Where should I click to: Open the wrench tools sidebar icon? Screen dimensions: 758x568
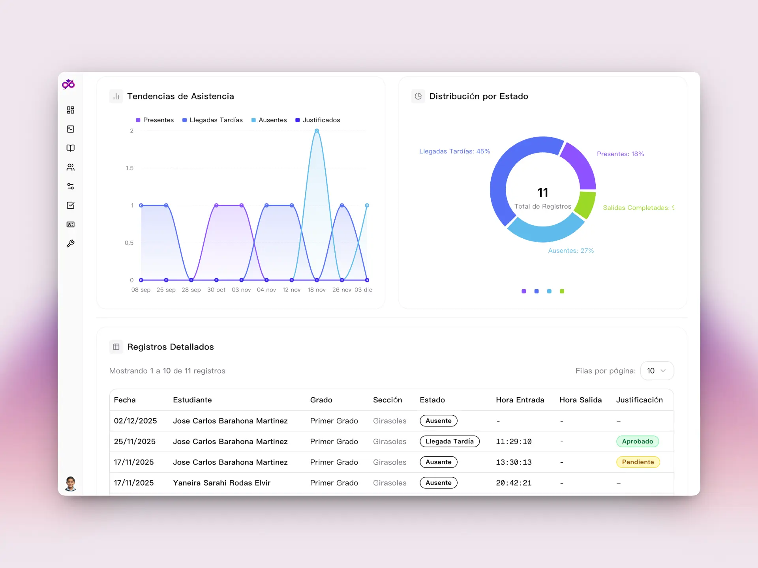pyautogui.click(x=71, y=243)
